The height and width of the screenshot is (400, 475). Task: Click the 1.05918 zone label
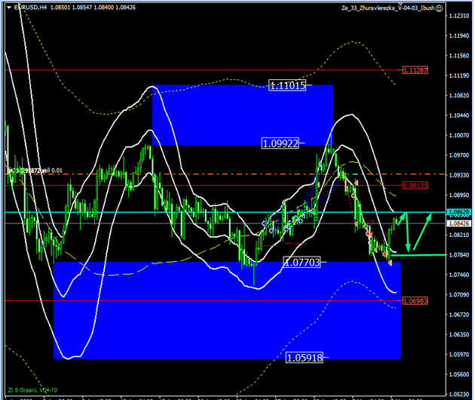tap(305, 358)
